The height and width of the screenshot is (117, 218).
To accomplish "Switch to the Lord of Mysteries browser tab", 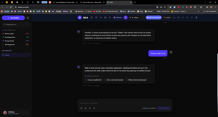I will coord(65,2).
